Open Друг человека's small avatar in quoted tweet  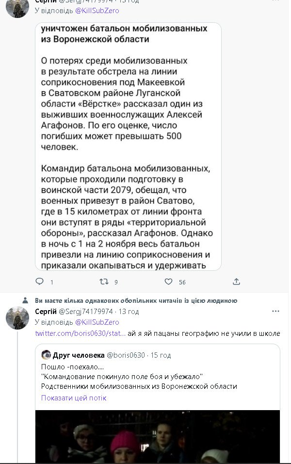46,355
